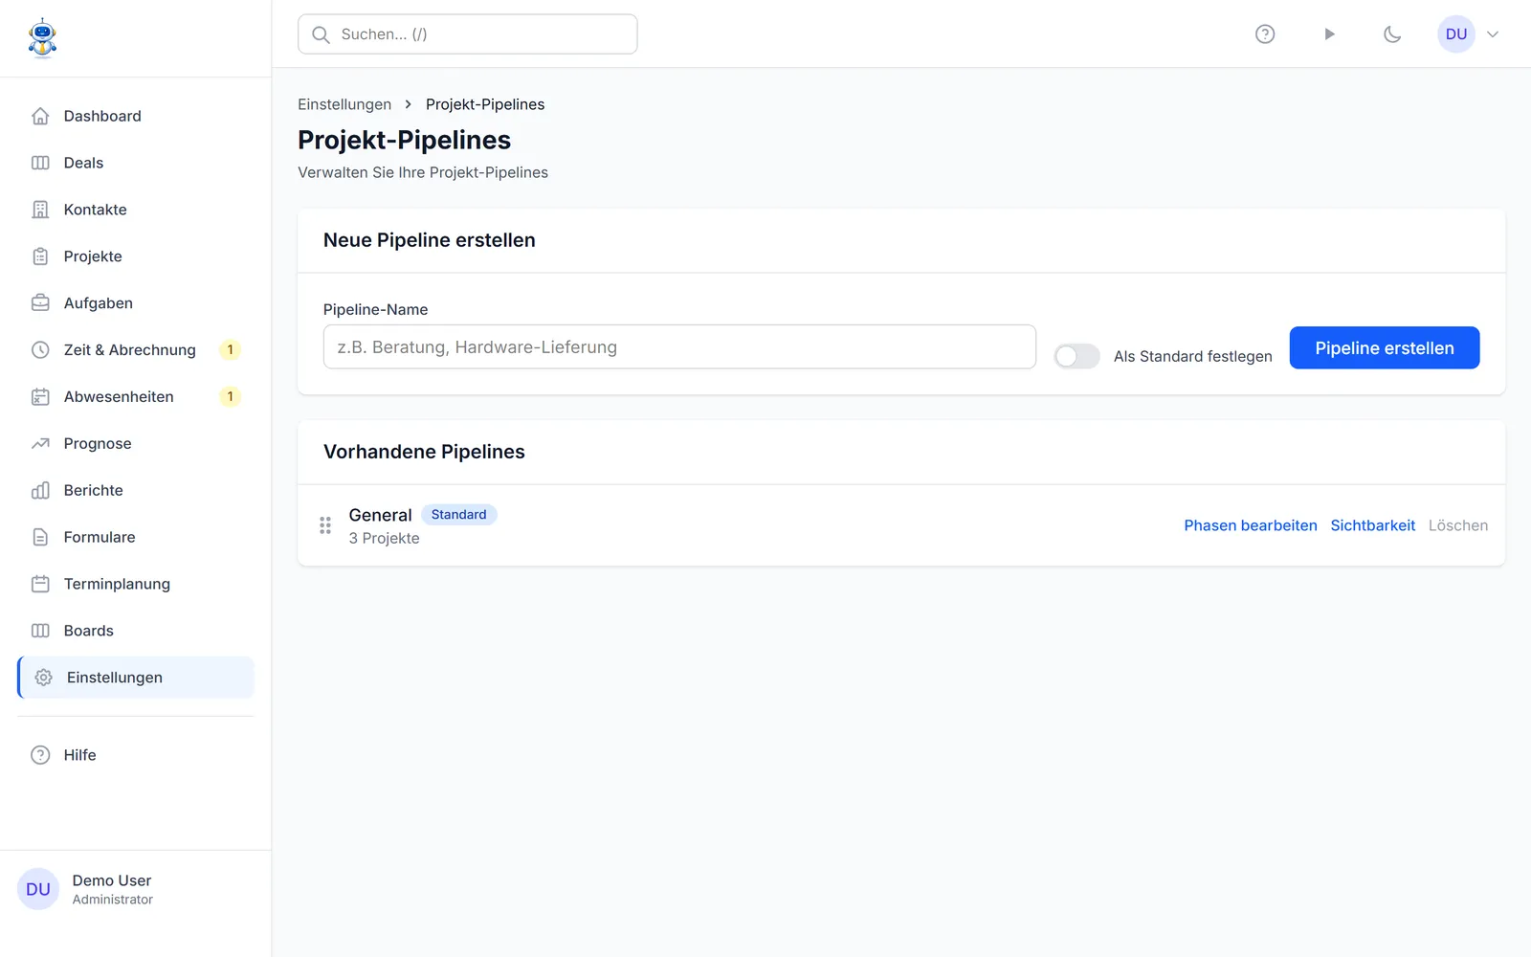Click the Pipeline erstellen button
The image size is (1531, 957).
1385,347
